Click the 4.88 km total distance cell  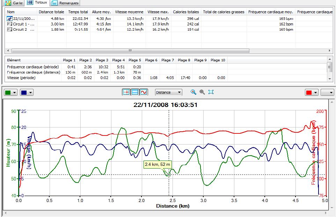(x=57, y=18)
